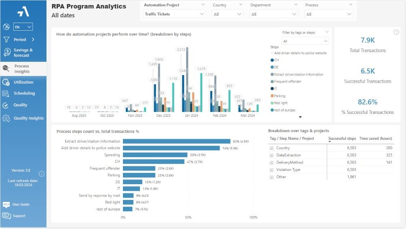Click the Utilization clock icon
The width and height of the screenshot is (406, 229).
coord(6,82)
